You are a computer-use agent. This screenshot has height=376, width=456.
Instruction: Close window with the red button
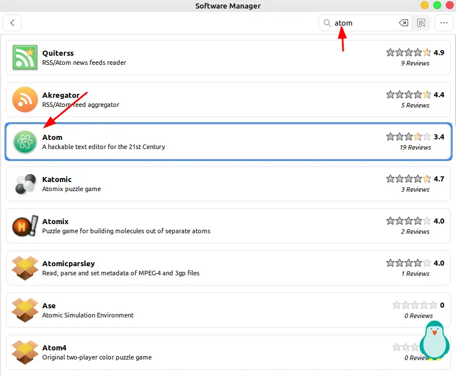pyautogui.click(x=450, y=5)
